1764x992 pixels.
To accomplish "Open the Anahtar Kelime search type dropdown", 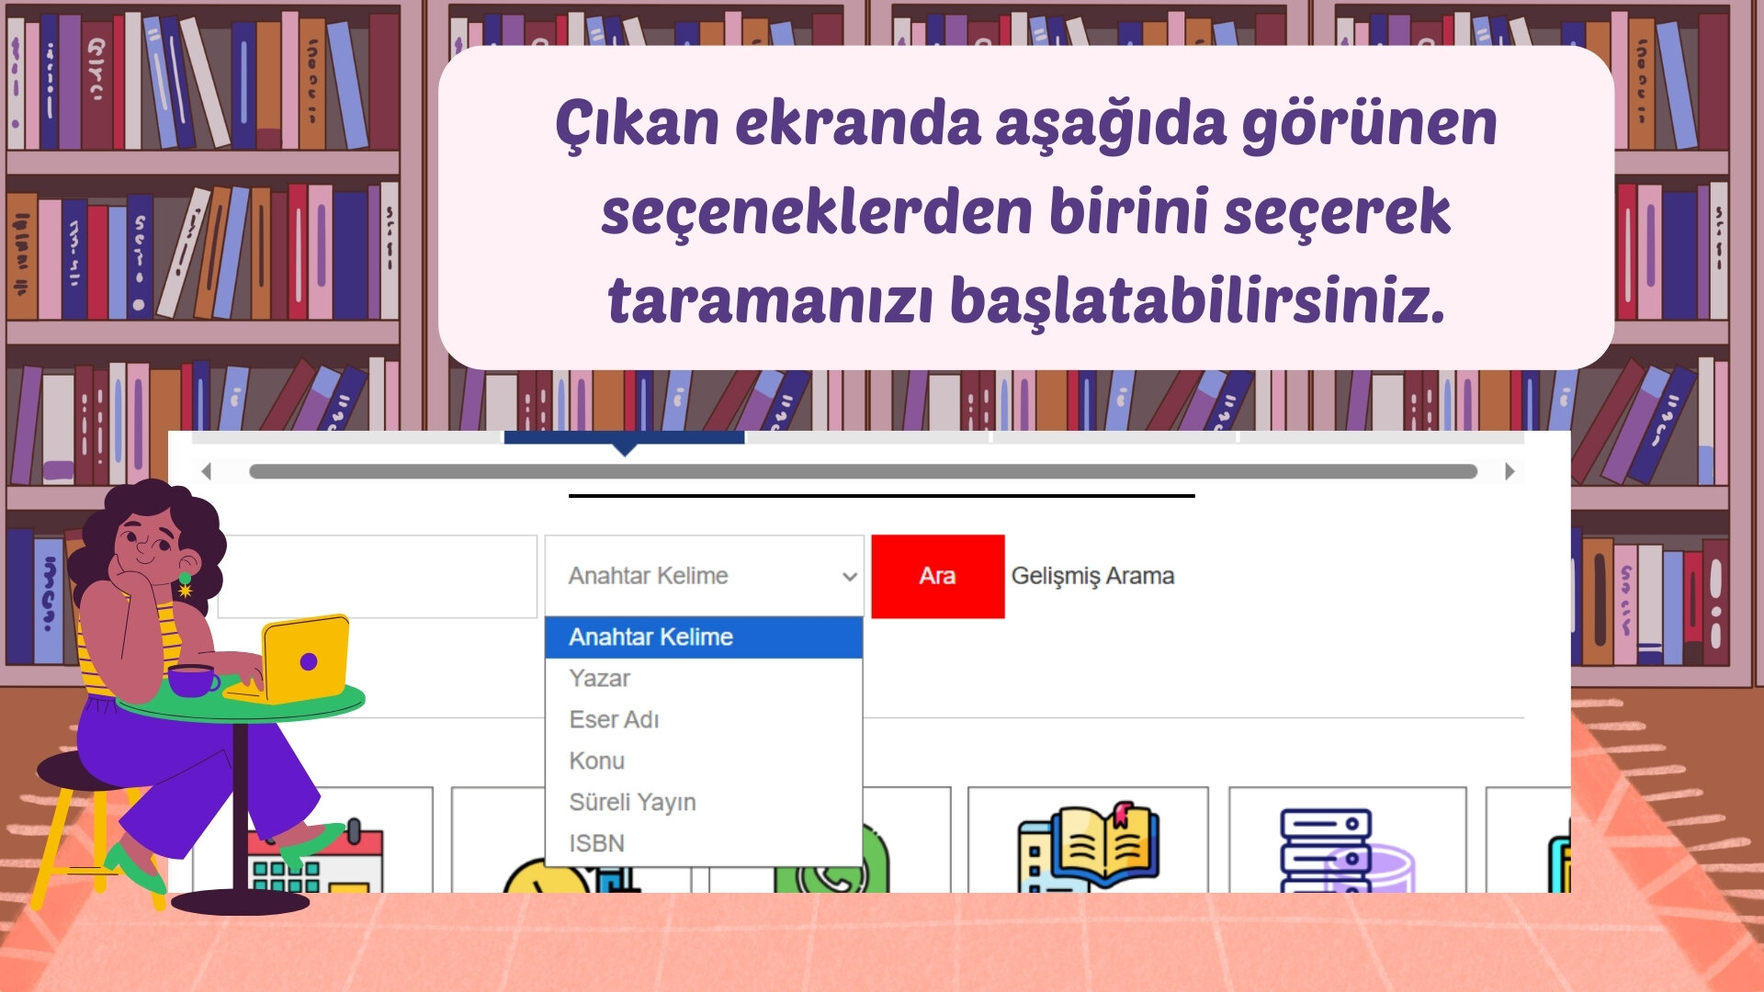I will pos(704,576).
